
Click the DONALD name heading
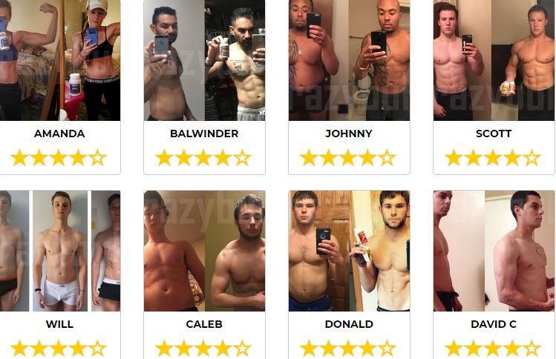[x=349, y=324]
